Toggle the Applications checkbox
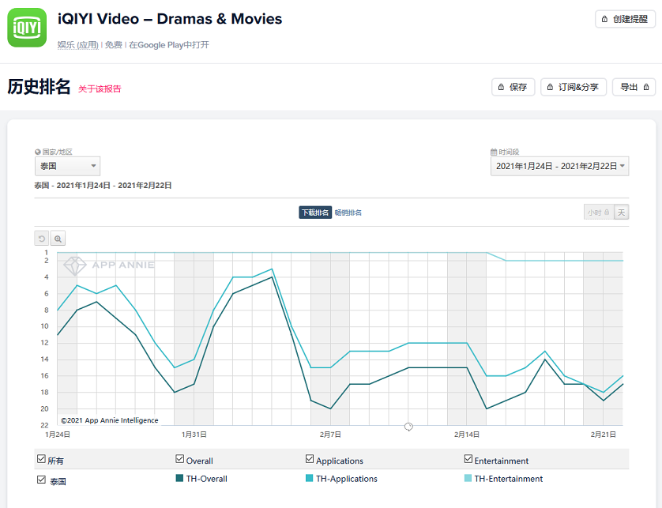 310,459
